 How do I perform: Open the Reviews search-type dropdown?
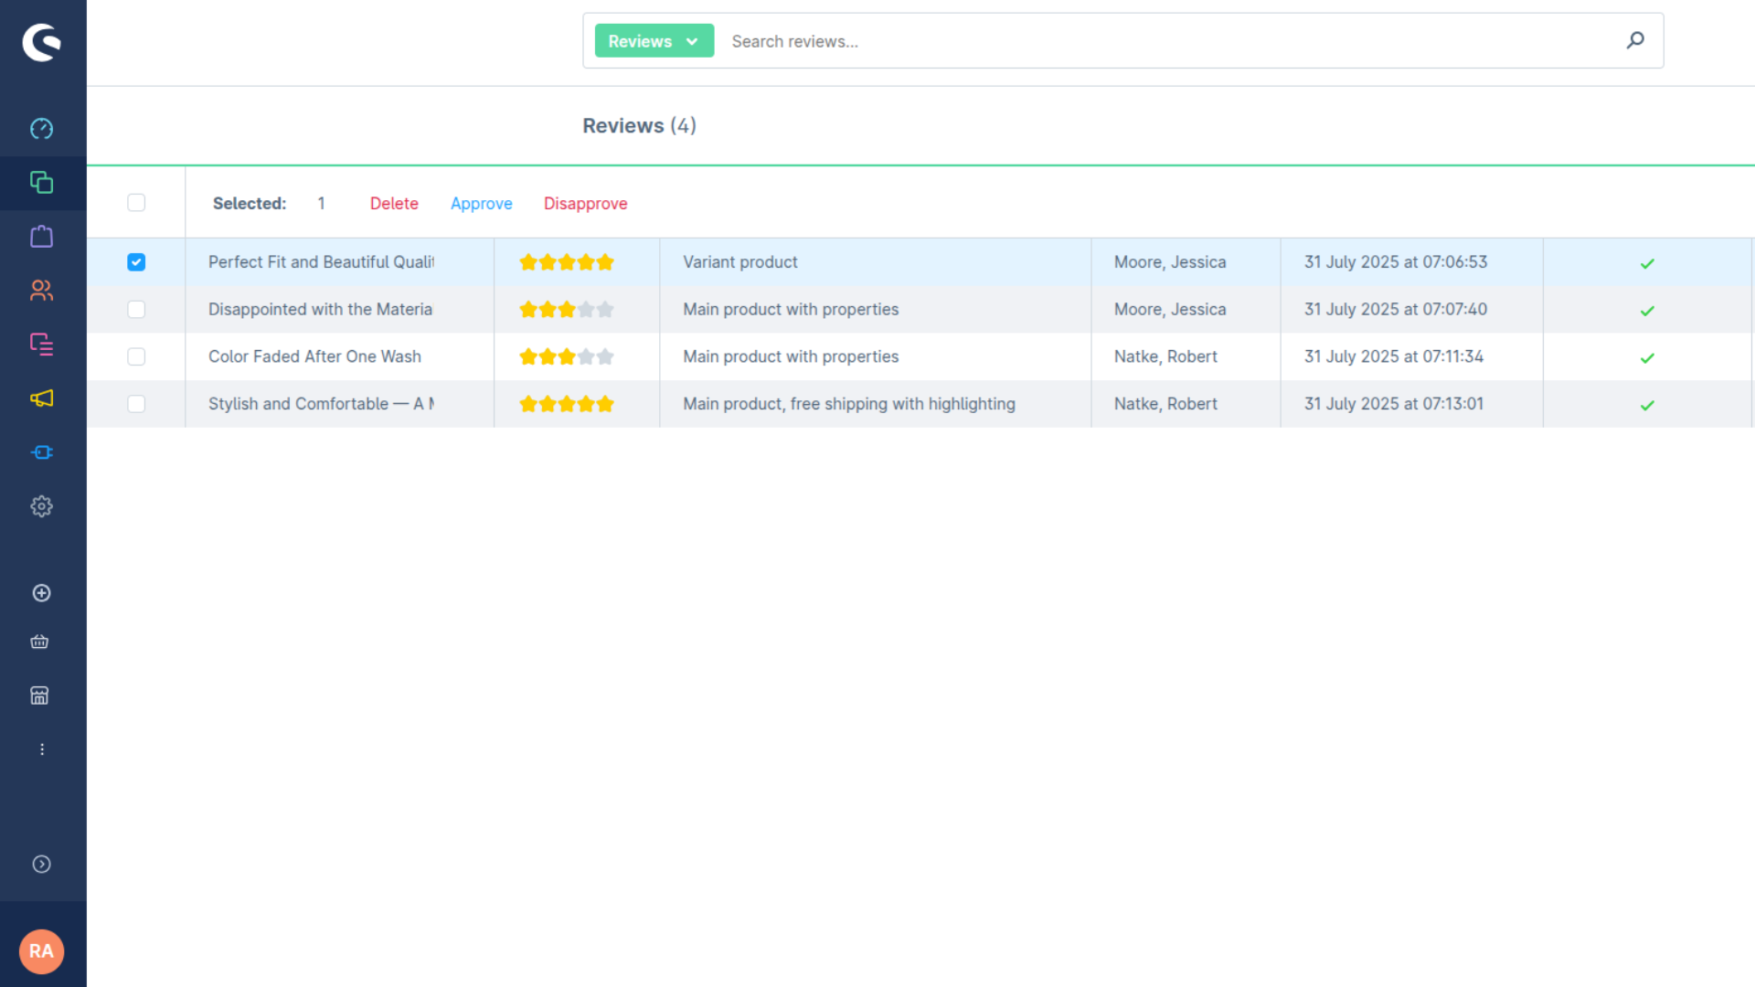654,41
